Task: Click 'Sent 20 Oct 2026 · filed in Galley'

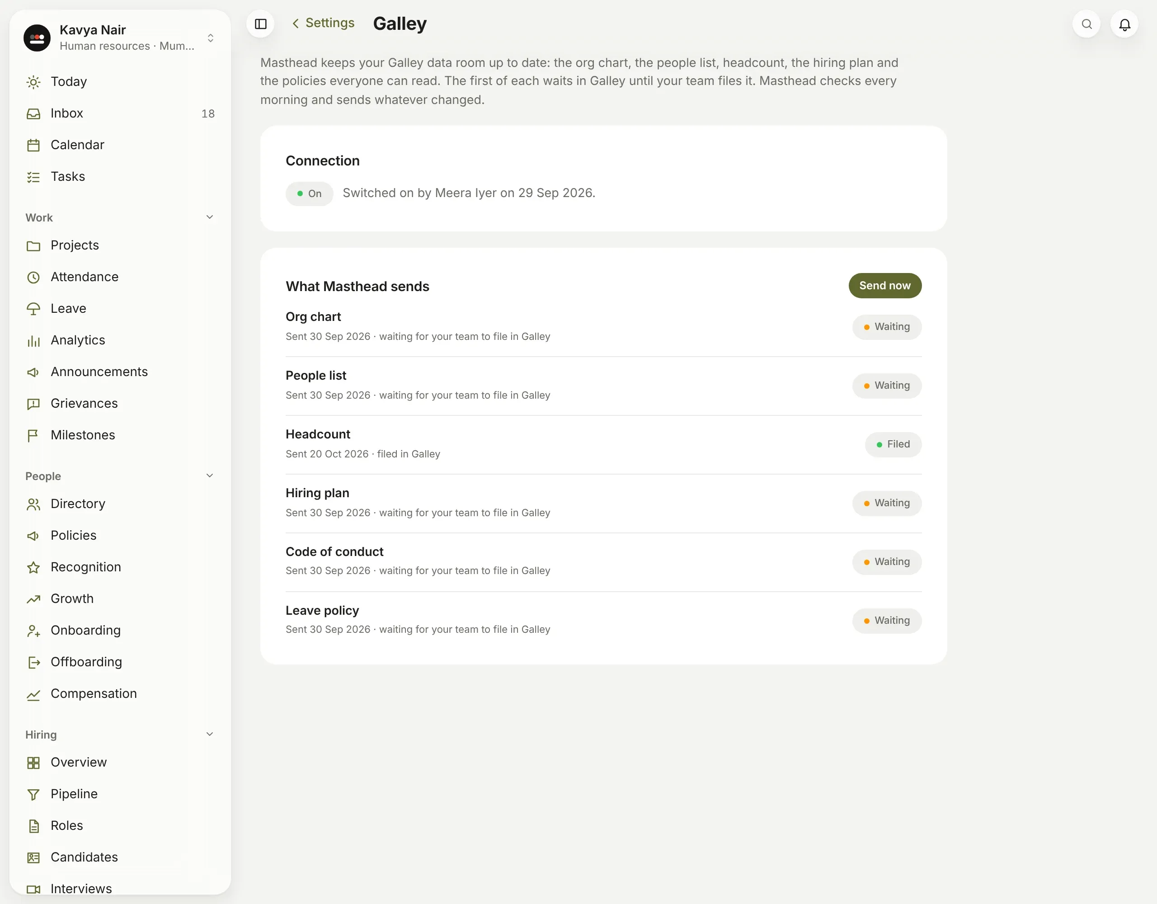Action: click(x=363, y=454)
